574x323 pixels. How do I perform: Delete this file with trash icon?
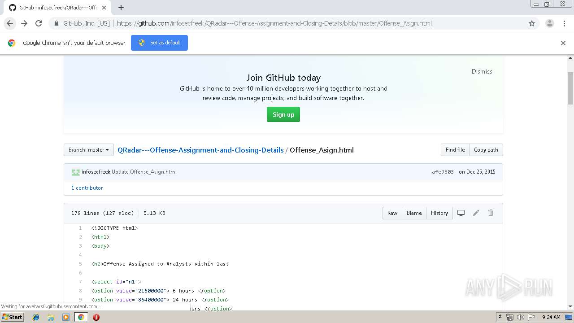tap(491, 213)
